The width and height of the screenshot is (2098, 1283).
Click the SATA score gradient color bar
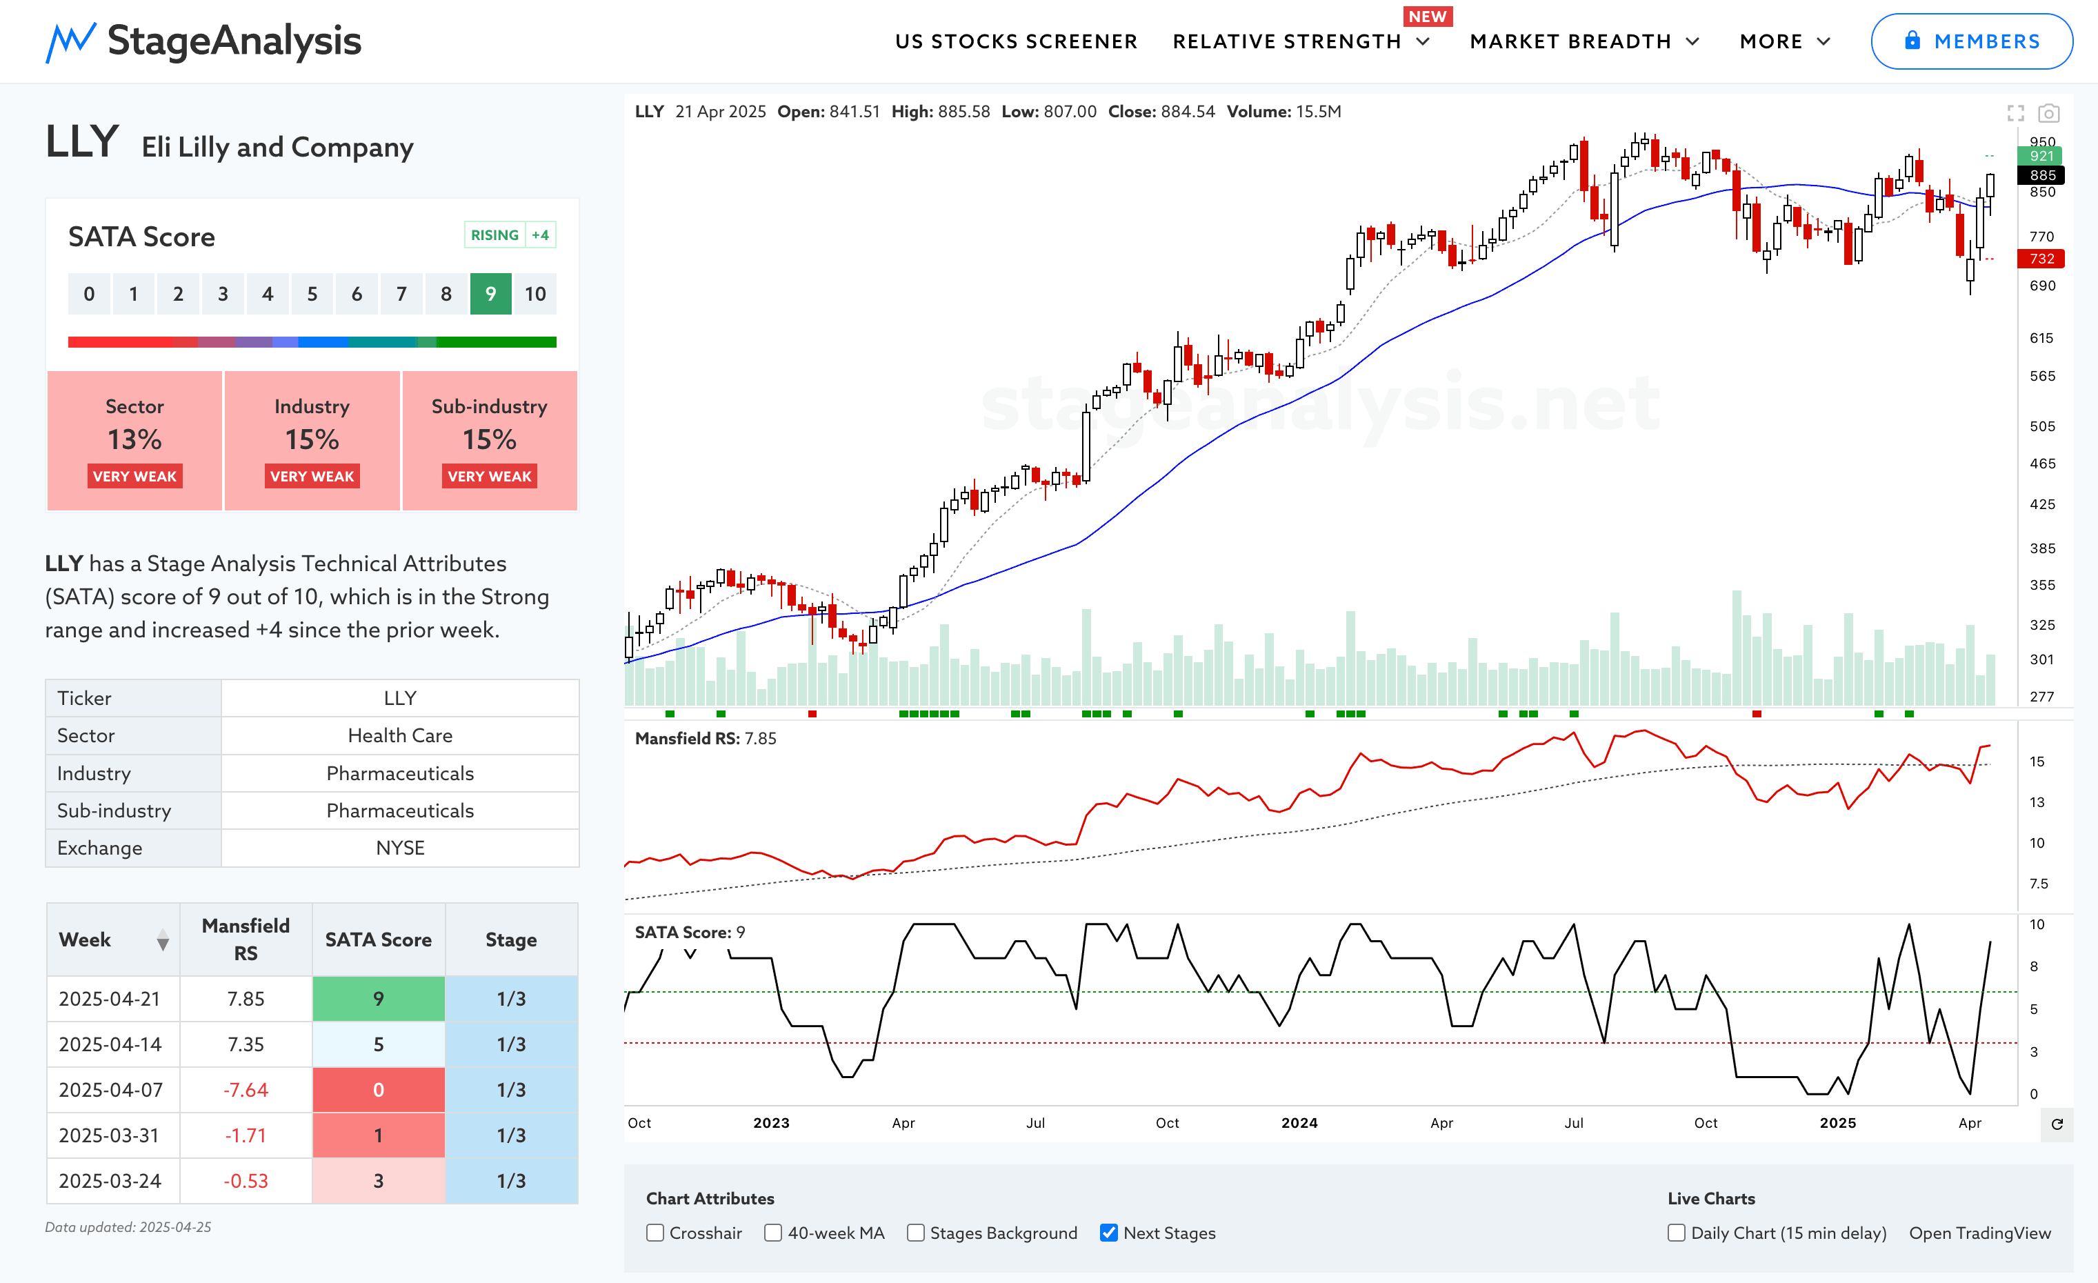[x=312, y=342]
